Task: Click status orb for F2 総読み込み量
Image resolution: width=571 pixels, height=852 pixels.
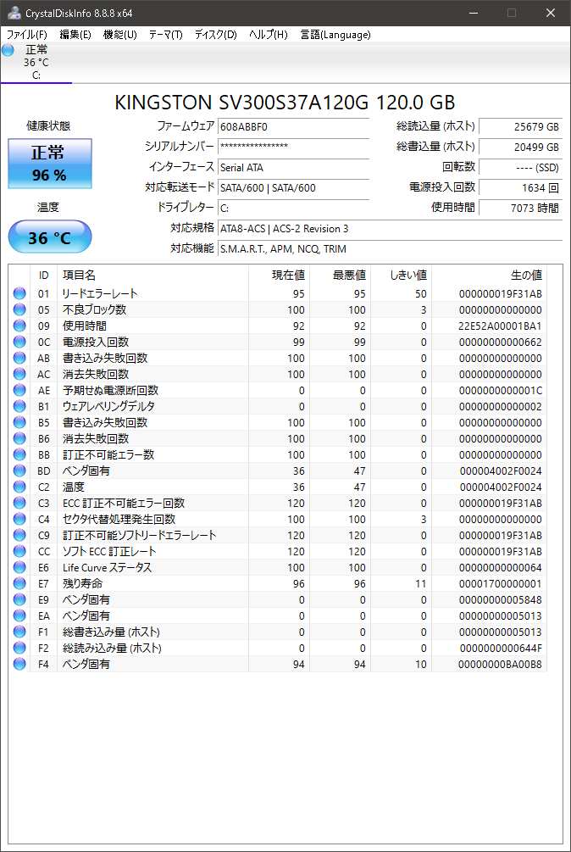Action: pyautogui.click(x=19, y=649)
